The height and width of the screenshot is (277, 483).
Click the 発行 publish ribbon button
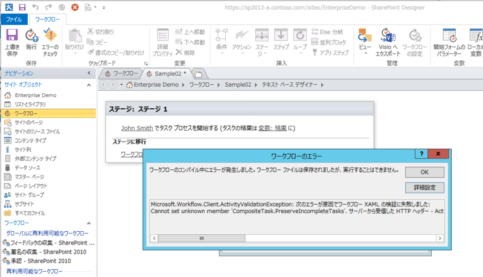click(x=31, y=39)
